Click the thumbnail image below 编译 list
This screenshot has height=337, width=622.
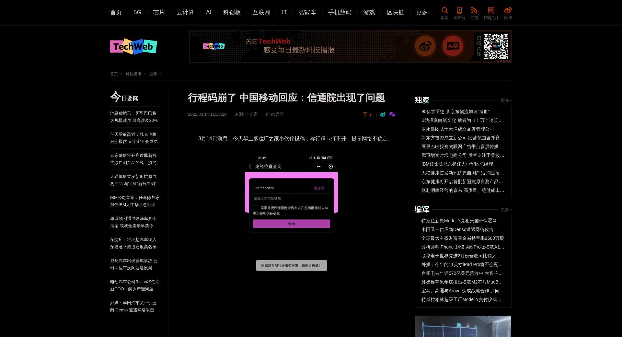[x=463, y=326]
